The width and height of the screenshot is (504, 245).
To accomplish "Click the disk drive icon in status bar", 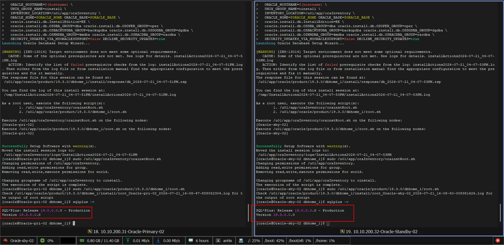I will click(x=241, y=240).
